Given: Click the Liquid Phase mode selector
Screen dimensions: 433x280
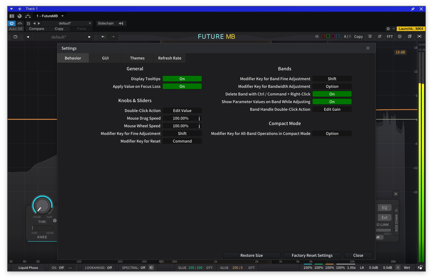Looking at the screenshot, I should (28, 268).
